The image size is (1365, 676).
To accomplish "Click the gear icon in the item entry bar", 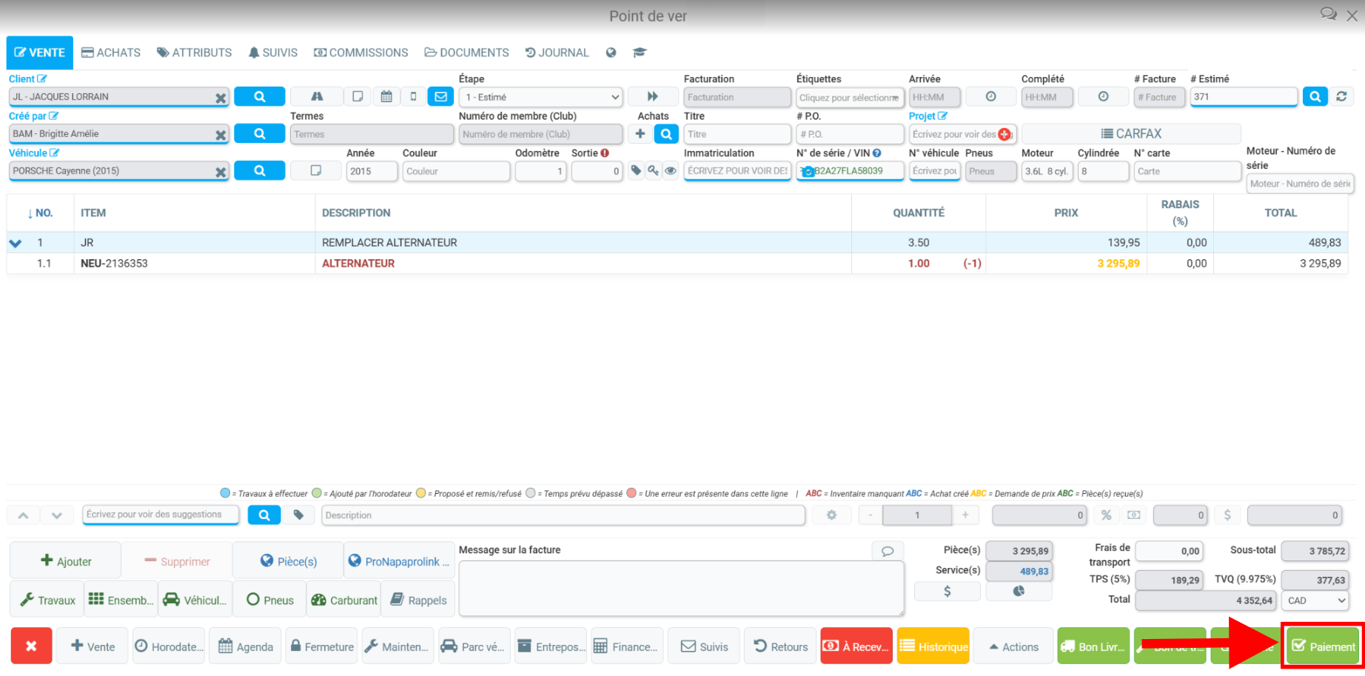I will pos(831,515).
